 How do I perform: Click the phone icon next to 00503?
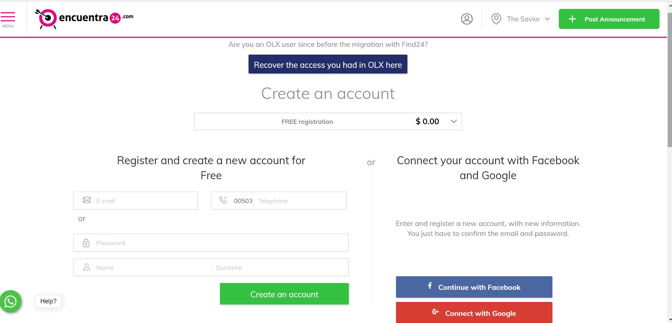click(x=223, y=200)
